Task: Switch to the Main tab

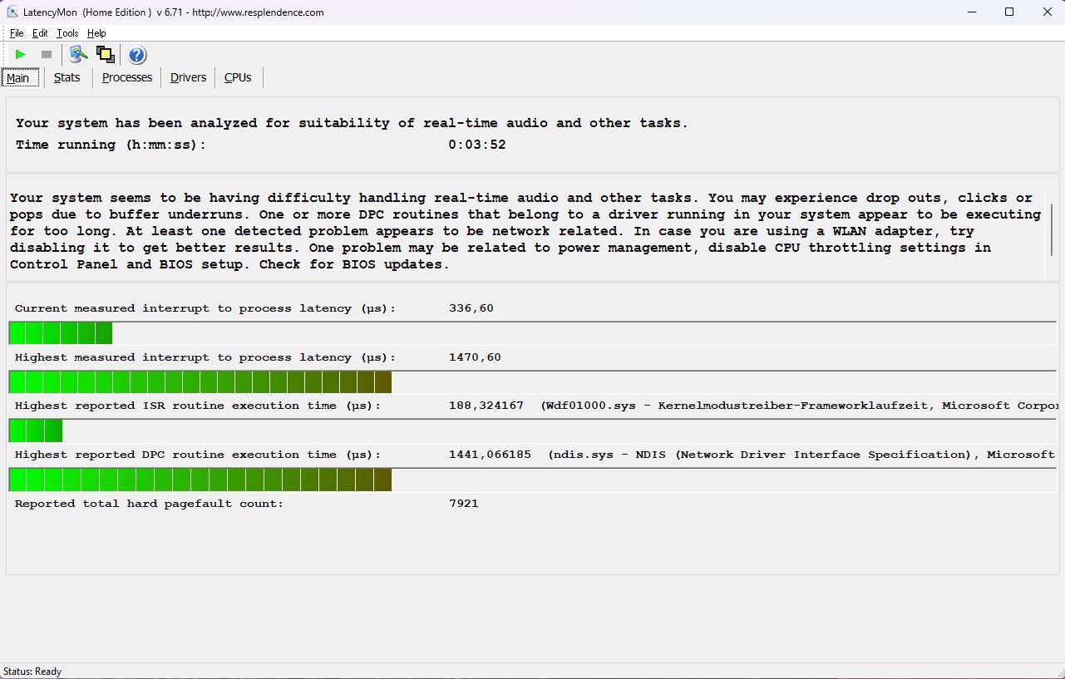Action: tap(19, 78)
